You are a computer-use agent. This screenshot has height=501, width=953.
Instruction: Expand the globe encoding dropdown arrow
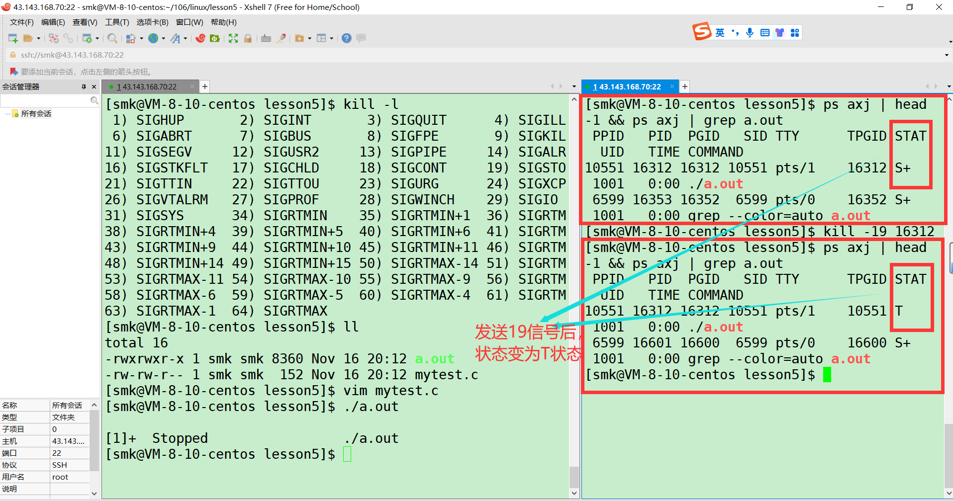(x=163, y=38)
